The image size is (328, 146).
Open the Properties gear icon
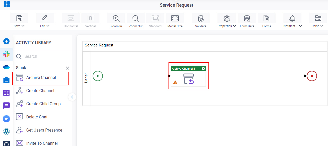click(x=227, y=18)
